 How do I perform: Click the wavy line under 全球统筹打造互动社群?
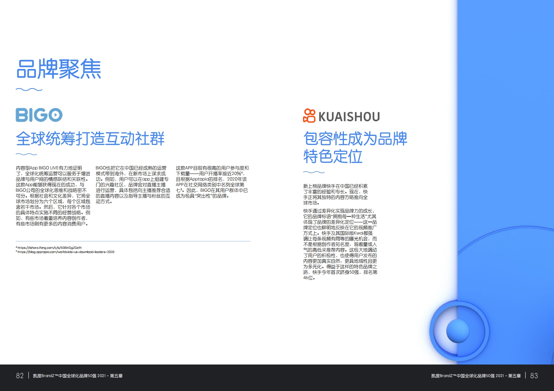[x=26, y=154]
